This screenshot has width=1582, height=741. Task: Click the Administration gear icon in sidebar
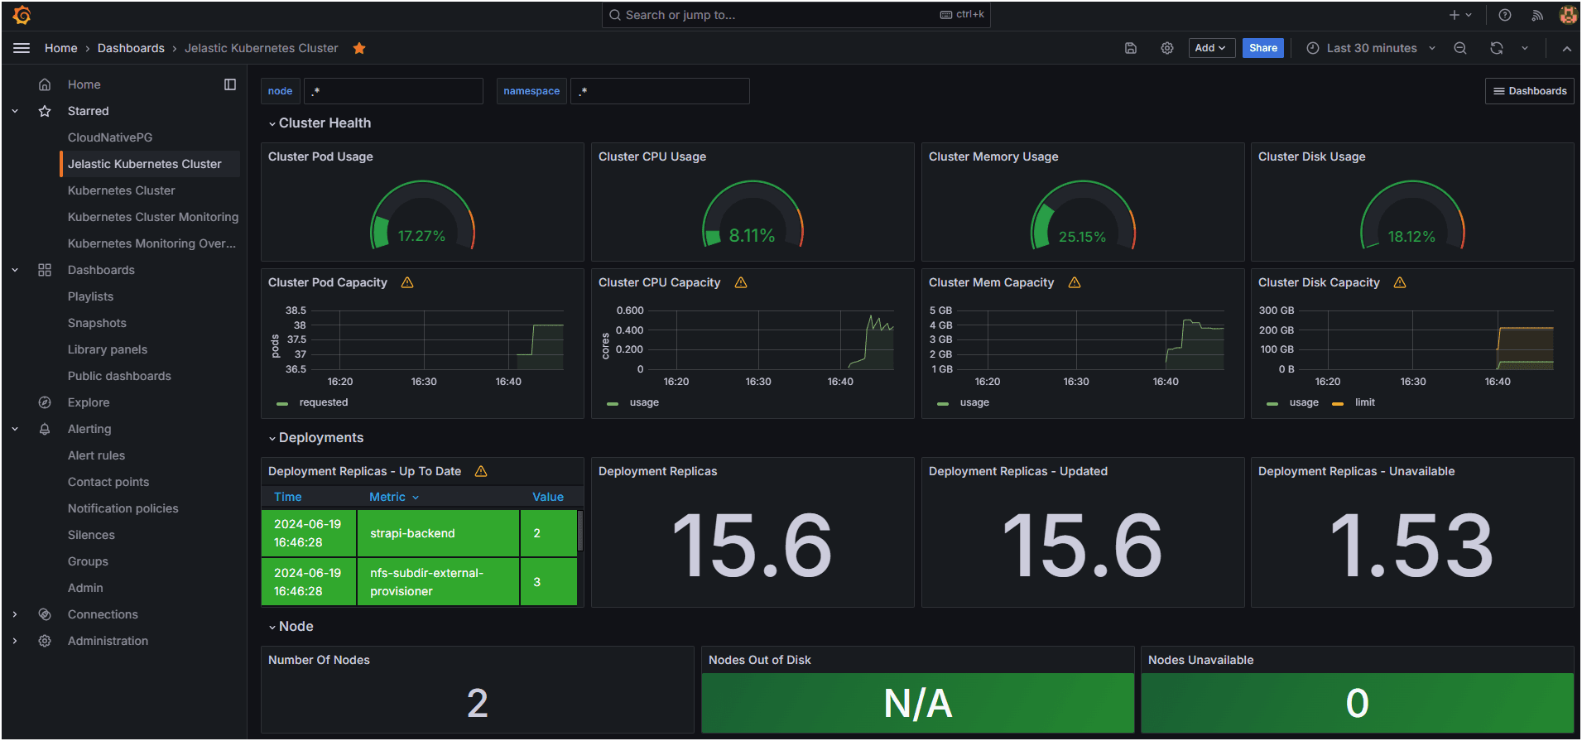tap(45, 641)
